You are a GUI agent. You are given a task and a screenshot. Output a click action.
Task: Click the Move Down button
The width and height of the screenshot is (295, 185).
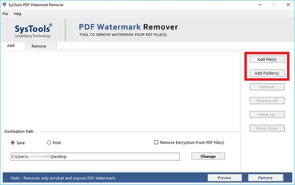coord(267,128)
